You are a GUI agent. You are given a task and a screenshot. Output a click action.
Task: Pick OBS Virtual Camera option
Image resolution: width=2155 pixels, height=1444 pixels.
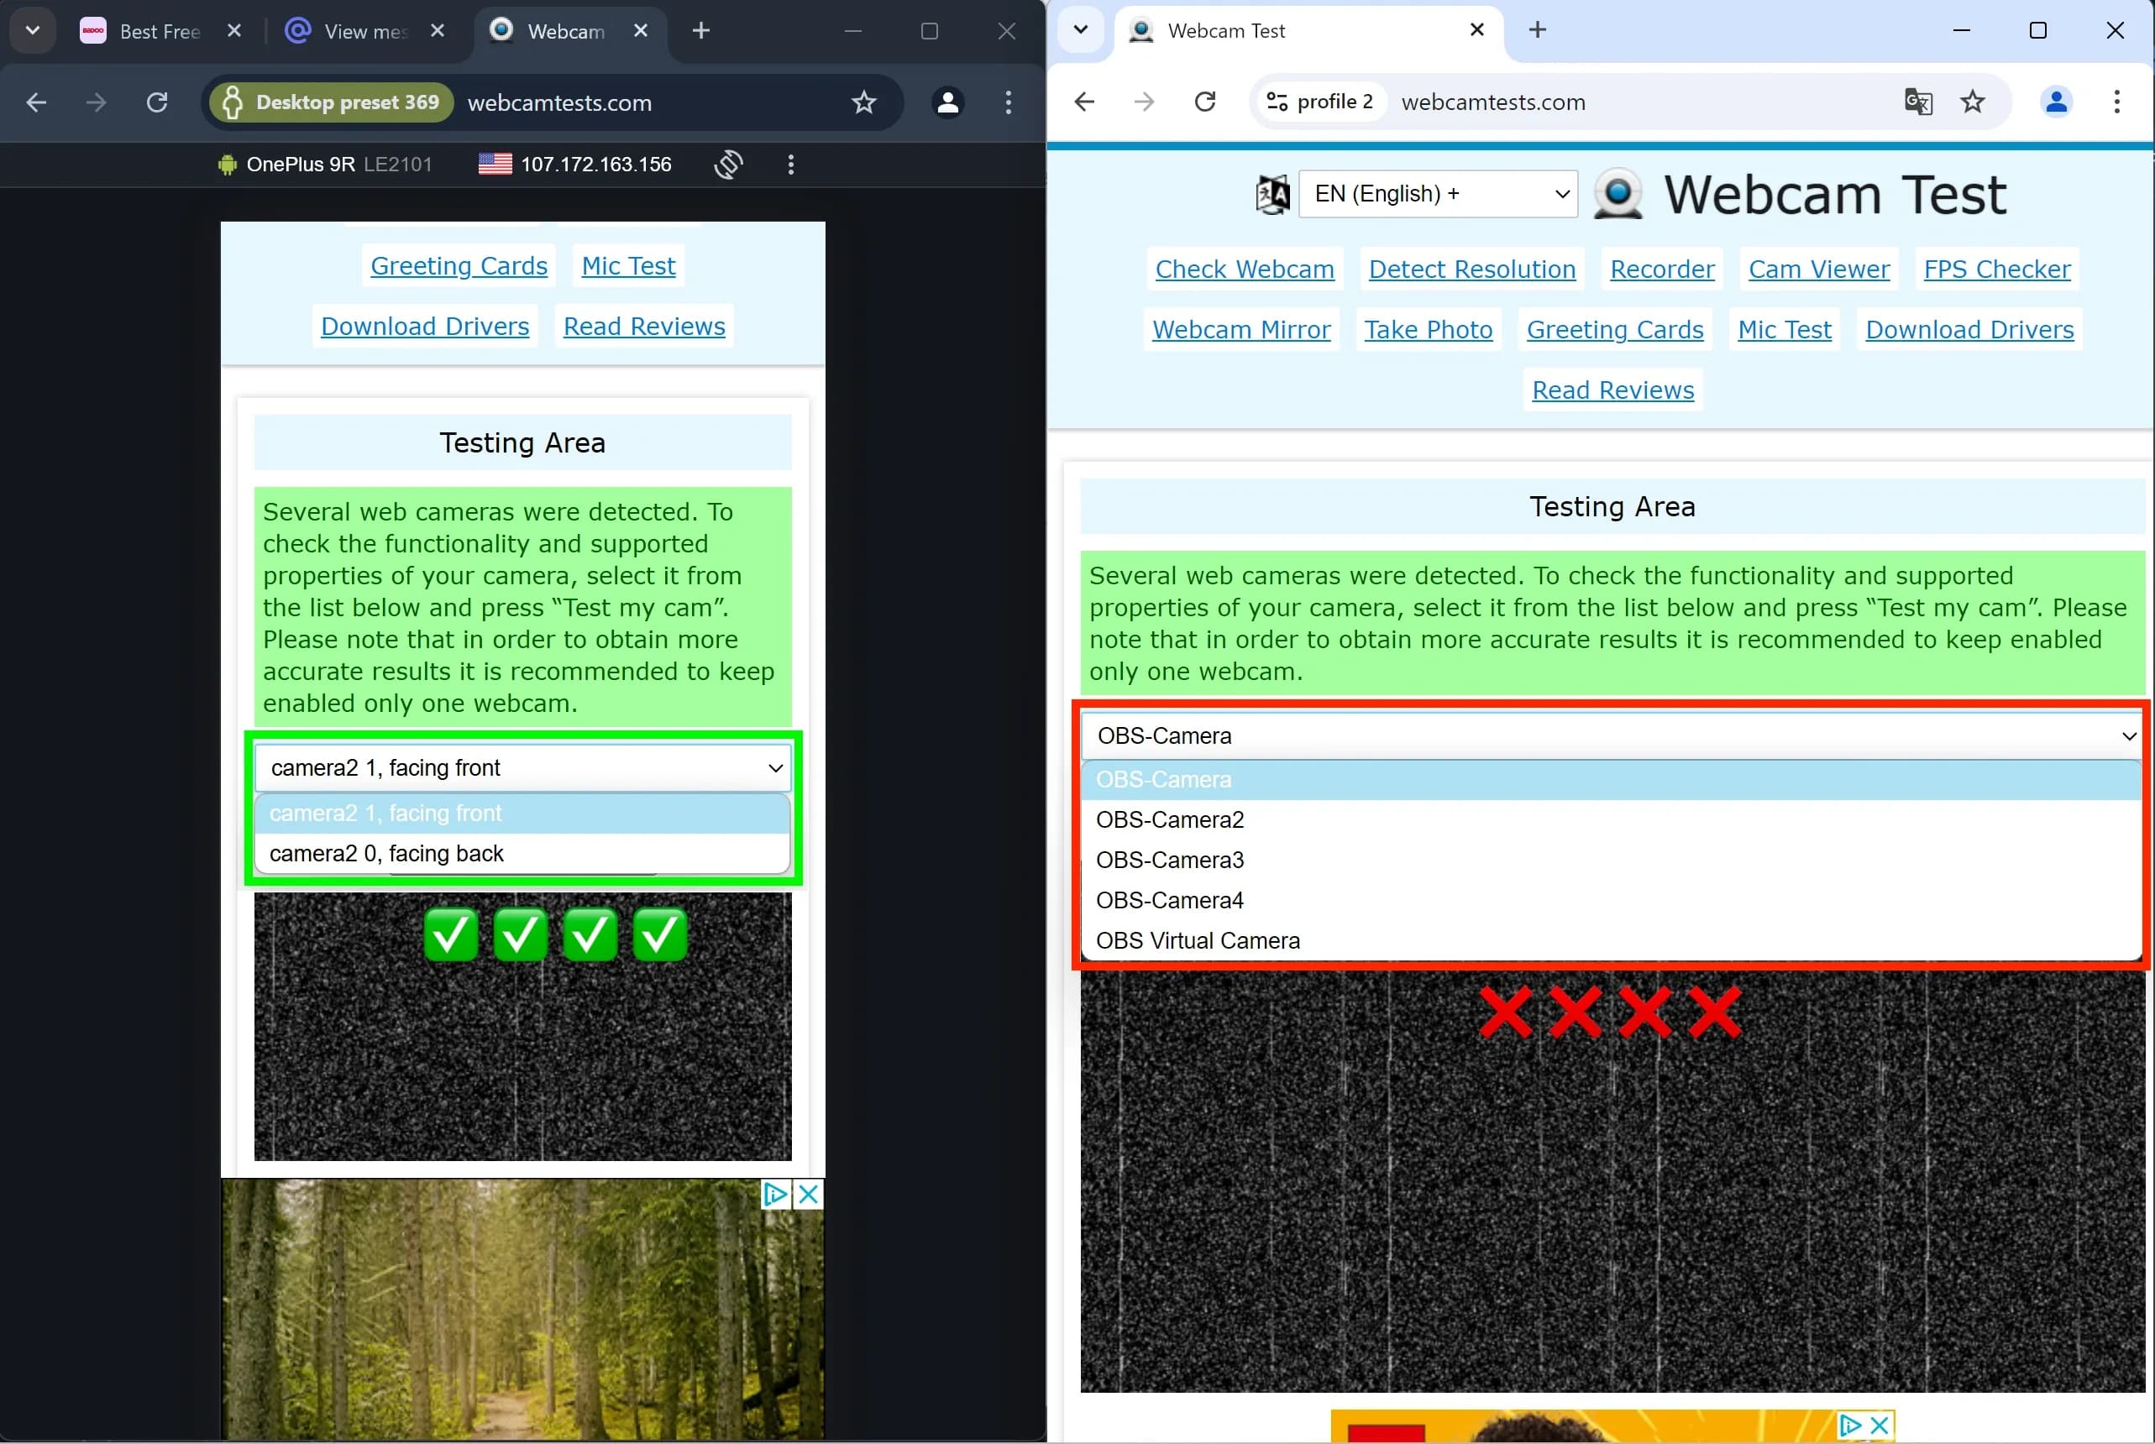point(1197,940)
